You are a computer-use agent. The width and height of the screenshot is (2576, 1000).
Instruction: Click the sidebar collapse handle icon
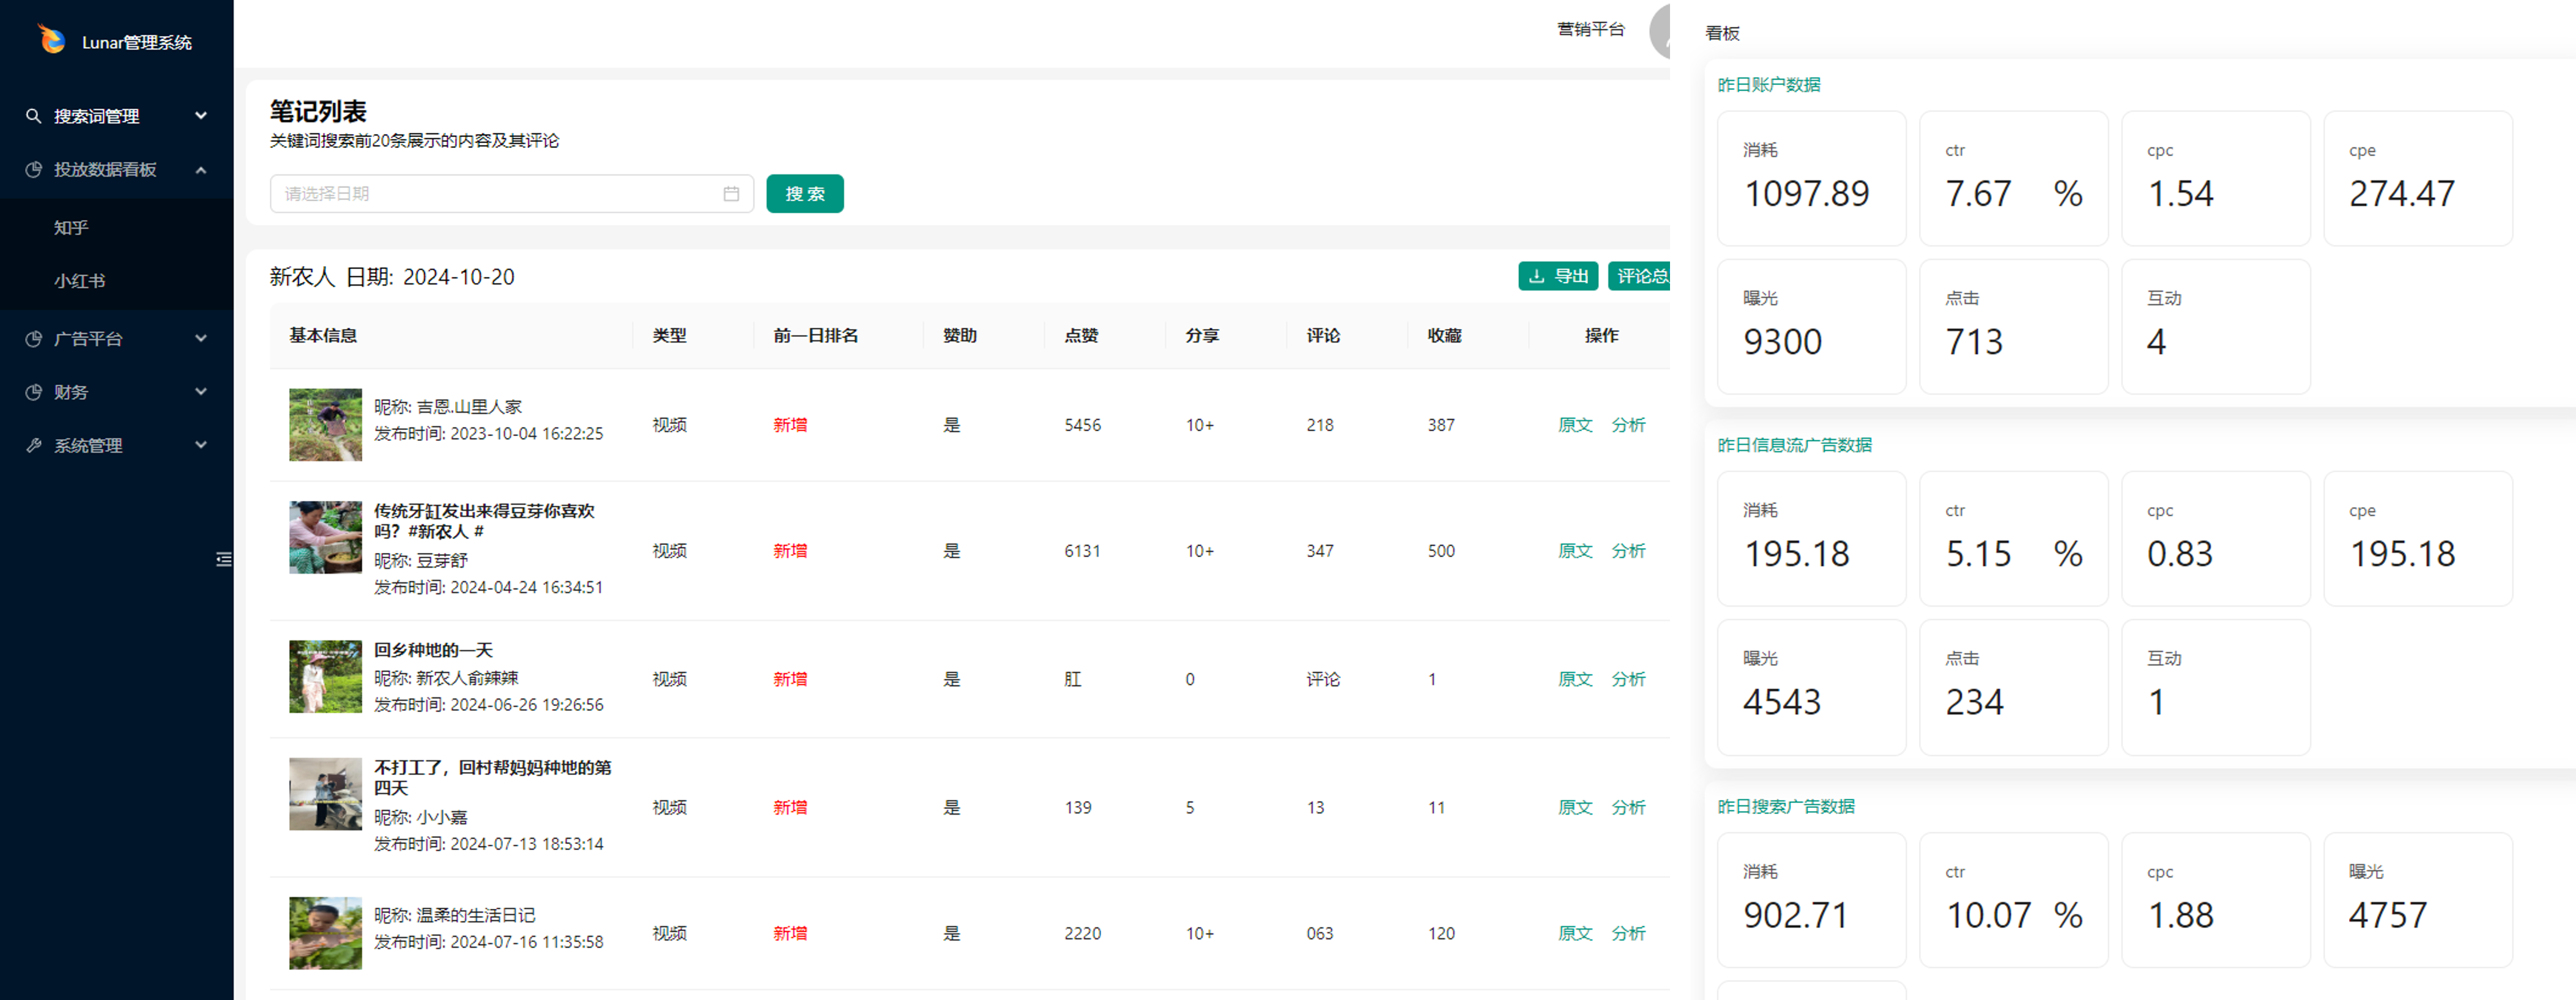[x=223, y=559]
